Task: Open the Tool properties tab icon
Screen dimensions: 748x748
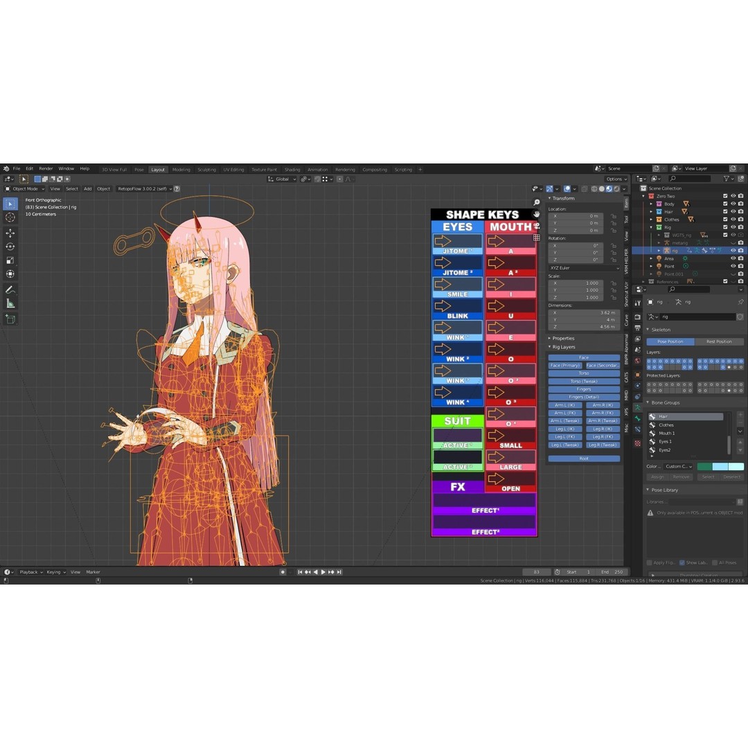Action: tap(638, 303)
